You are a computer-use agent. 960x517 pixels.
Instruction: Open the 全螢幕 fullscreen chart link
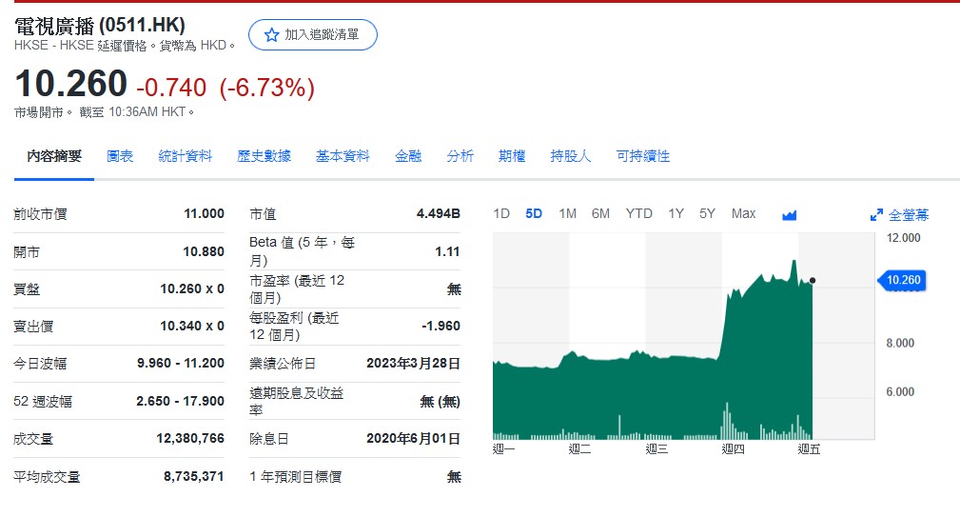pyautogui.click(x=909, y=215)
